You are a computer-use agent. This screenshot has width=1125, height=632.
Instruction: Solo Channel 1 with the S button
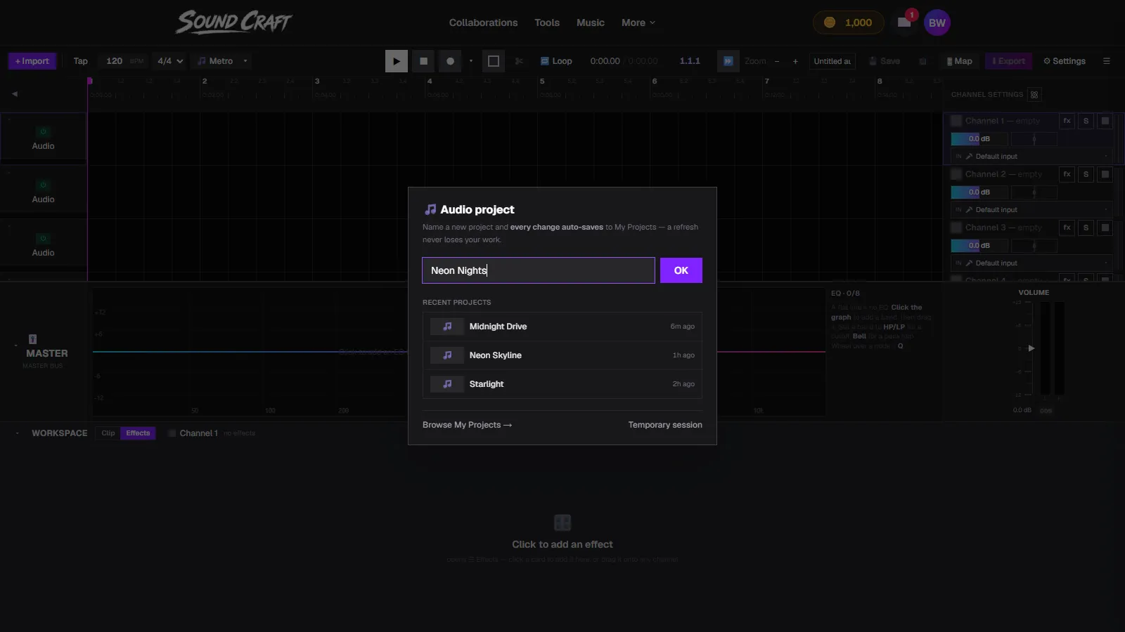(x=1086, y=121)
